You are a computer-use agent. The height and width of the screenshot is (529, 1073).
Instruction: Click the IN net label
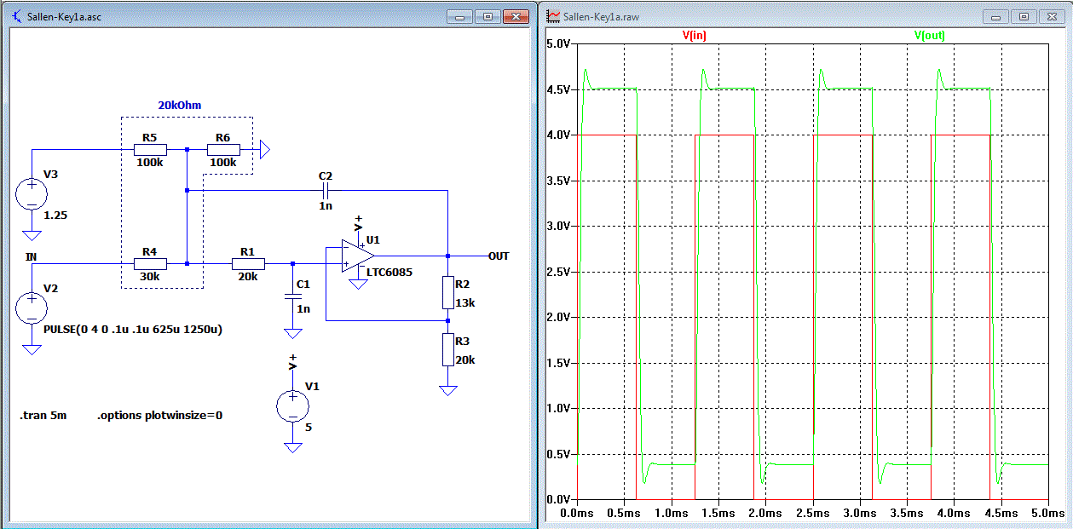(x=31, y=256)
